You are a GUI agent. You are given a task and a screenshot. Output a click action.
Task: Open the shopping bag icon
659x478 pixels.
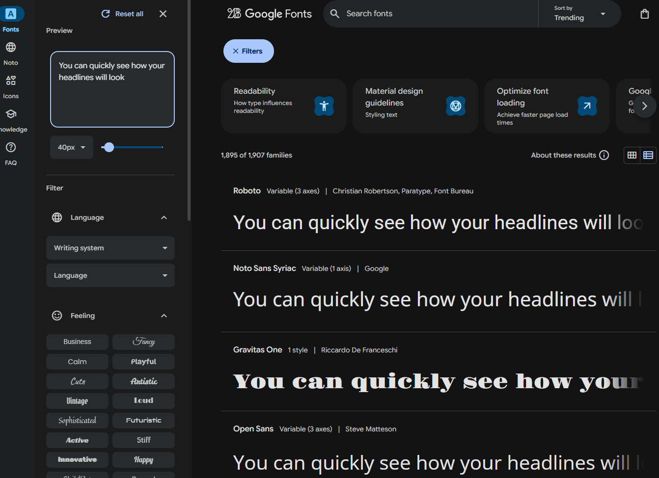pyautogui.click(x=644, y=14)
